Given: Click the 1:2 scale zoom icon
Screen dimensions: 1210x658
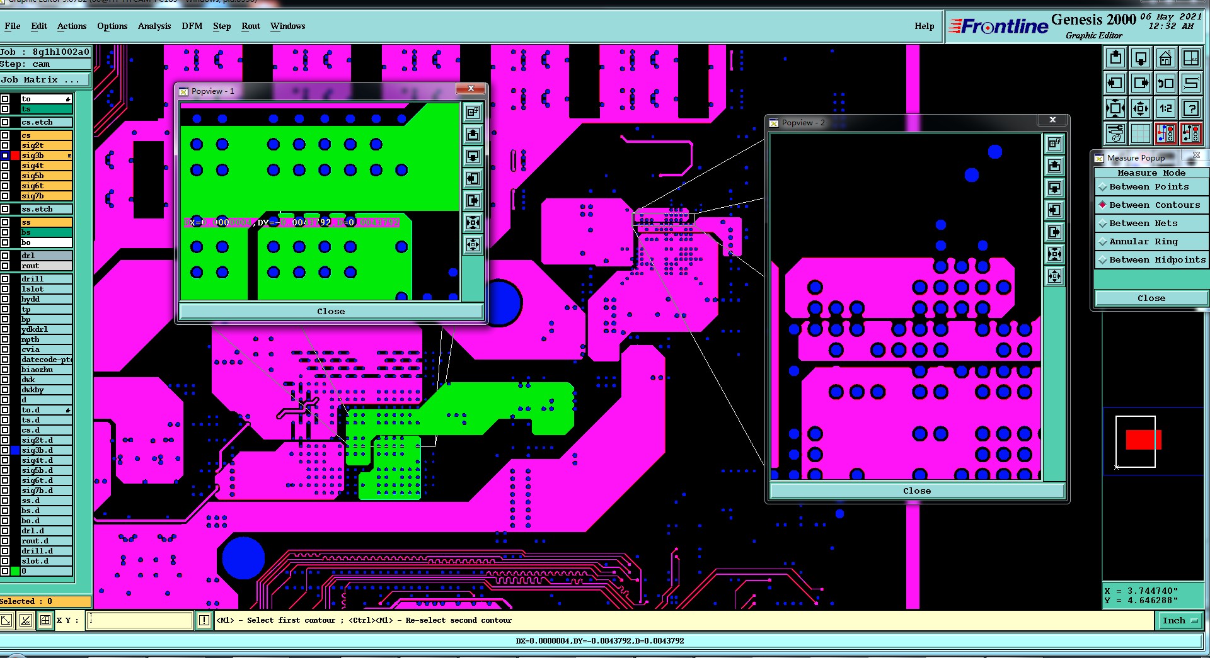Looking at the screenshot, I should 1165,108.
